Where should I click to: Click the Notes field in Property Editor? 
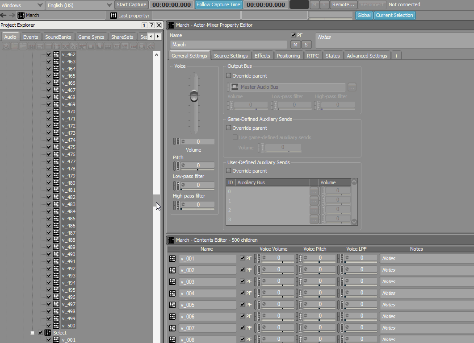click(x=394, y=41)
